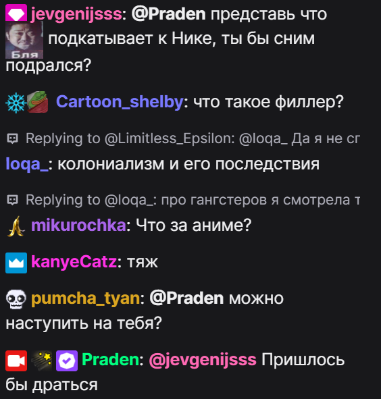Click the banana badge next to mikurochka
The image size is (381, 399).
pyautogui.click(x=16, y=226)
